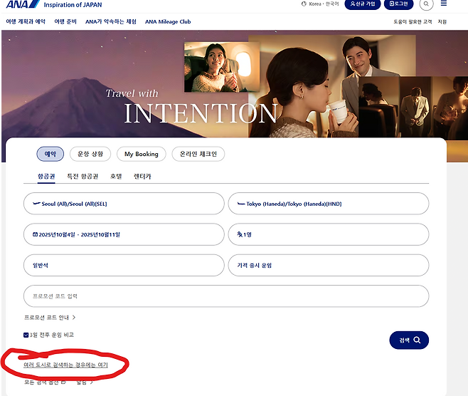This screenshot has height=396, width=468.
Task: Open the travel dates picker field
Action: [x=124, y=234]
